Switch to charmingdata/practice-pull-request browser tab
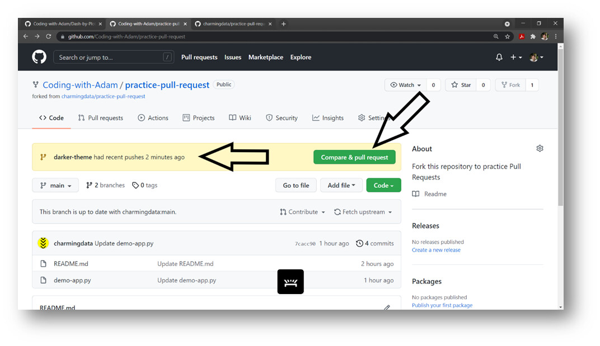 (x=233, y=23)
